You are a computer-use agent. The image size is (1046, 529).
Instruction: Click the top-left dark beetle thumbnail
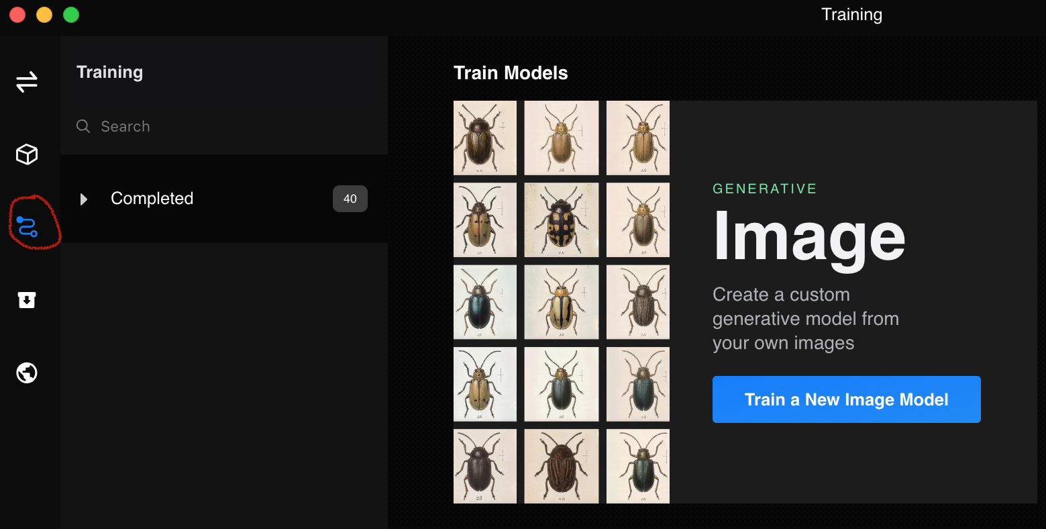pyautogui.click(x=485, y=138)
